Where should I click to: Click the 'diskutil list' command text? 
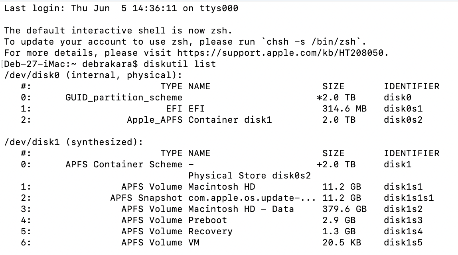point(180,64)
